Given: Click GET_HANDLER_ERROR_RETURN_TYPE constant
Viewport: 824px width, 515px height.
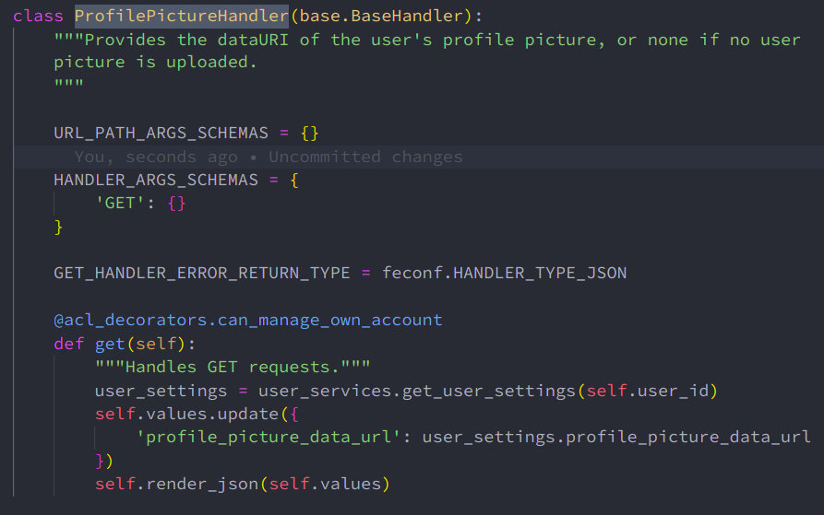Looking at the screenshot, I should (x=202, y=273).
